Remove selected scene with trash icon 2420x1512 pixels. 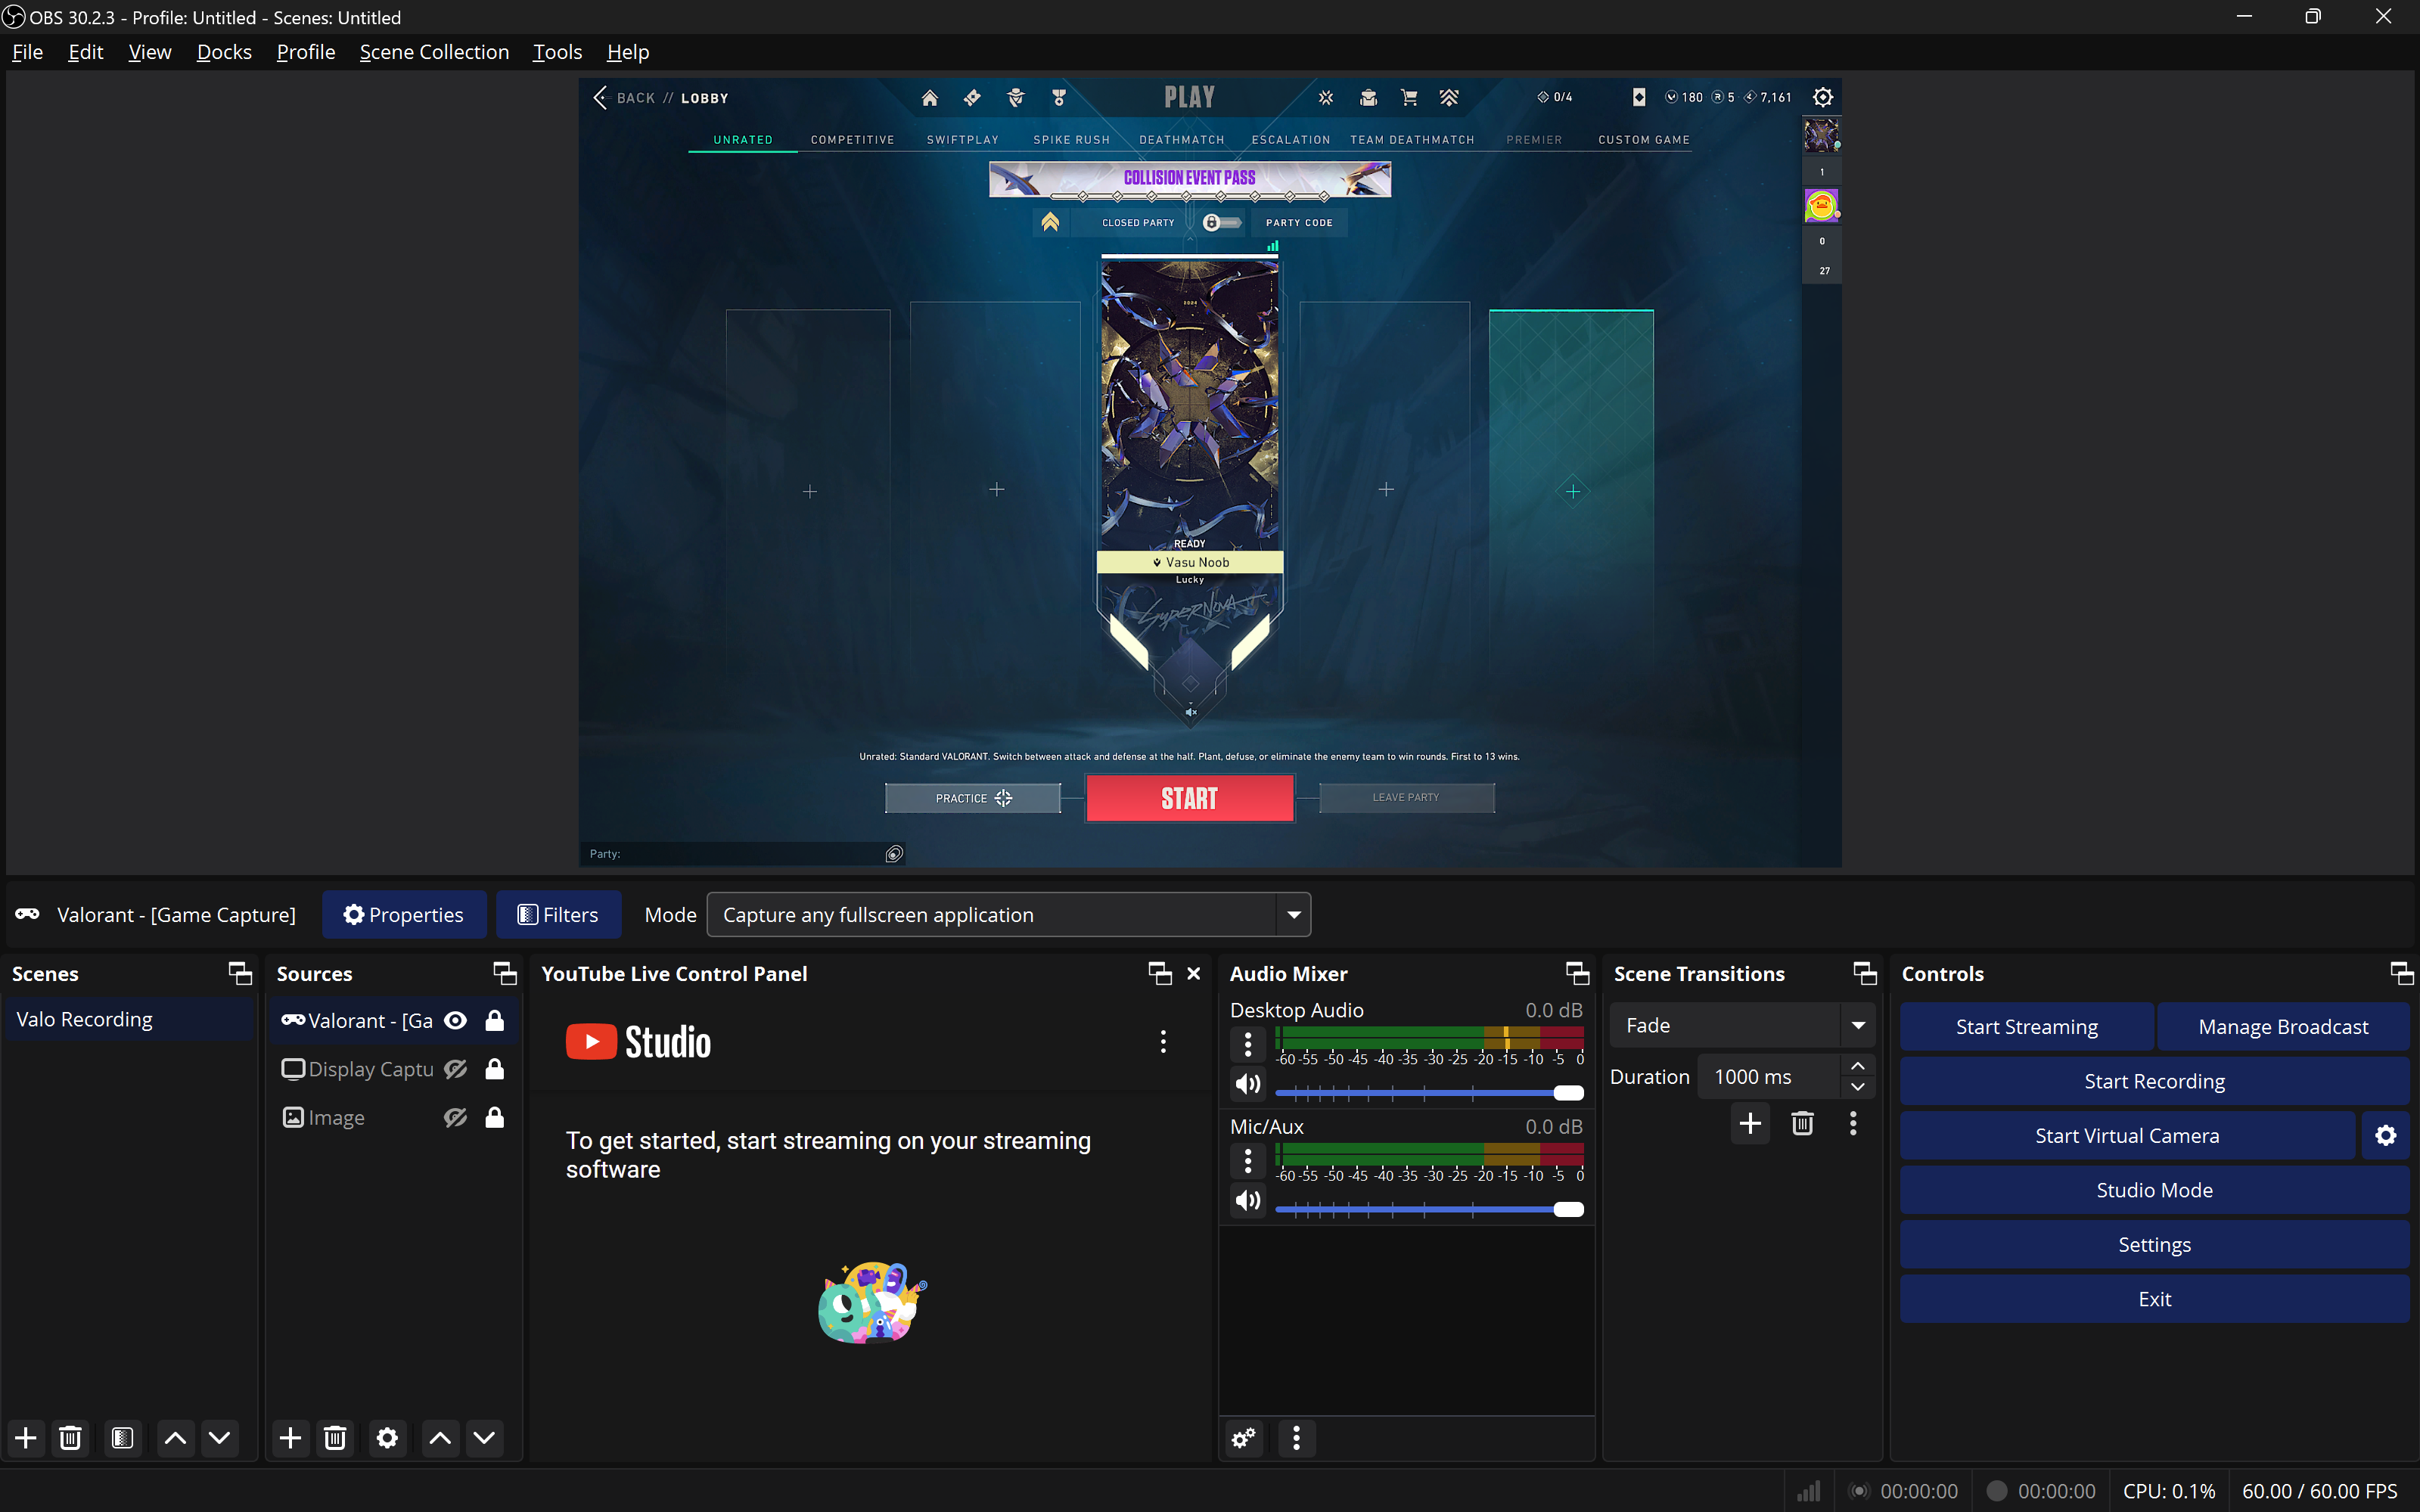tap(70, 1438)
